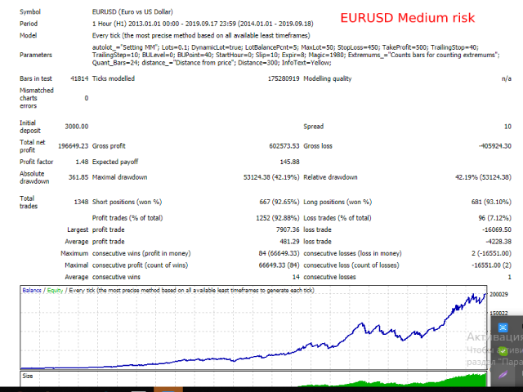This screenshot has height=392, width=523.
Task: Click the purple feather icon in tray popup
Action: [503, 375]
